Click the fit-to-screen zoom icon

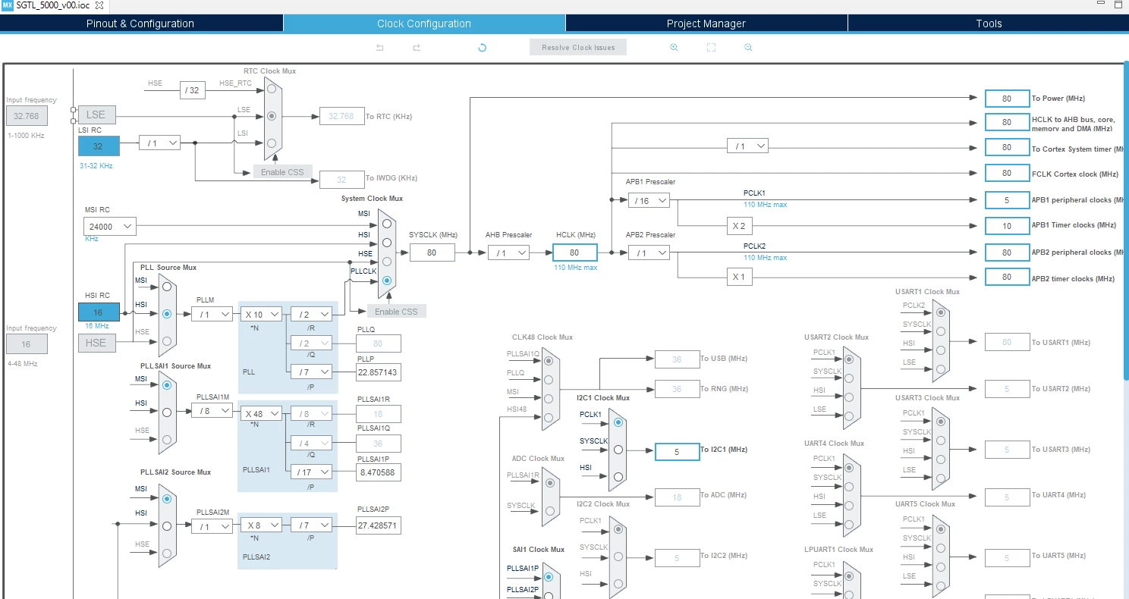pyautogui.click(x=711, y=48)
